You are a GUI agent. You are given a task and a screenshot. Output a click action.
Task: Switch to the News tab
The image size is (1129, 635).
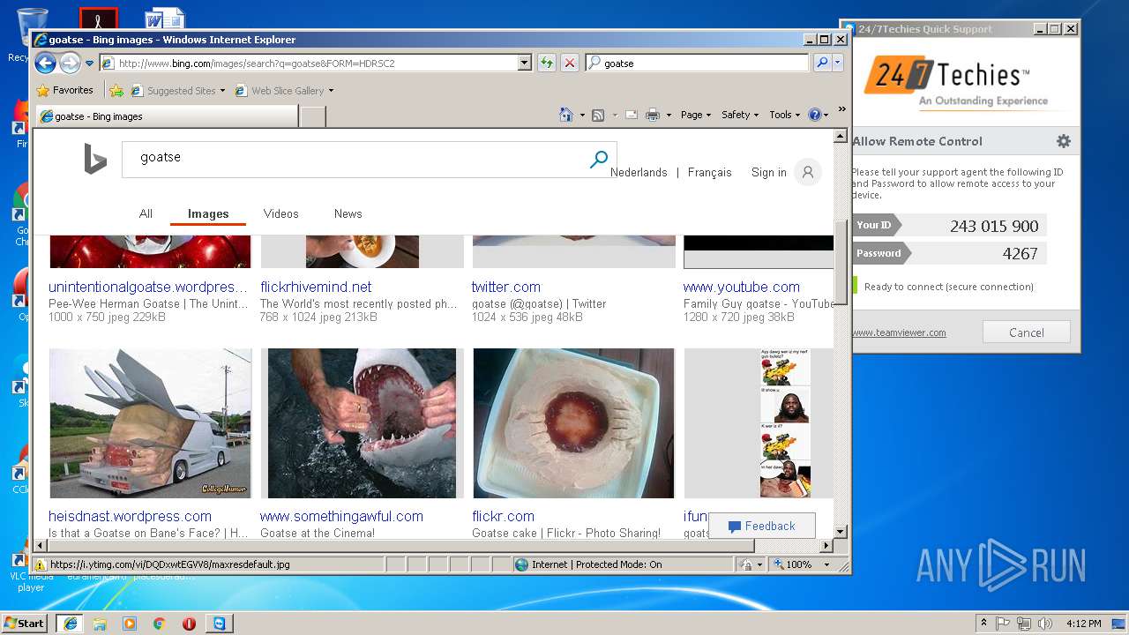pyautogui.click(x=348, y=213)
